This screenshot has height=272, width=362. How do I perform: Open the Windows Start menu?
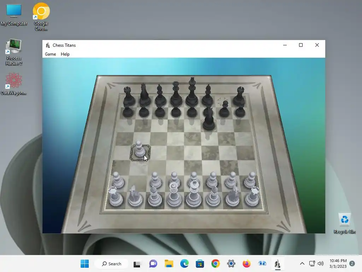click(85, 263)
